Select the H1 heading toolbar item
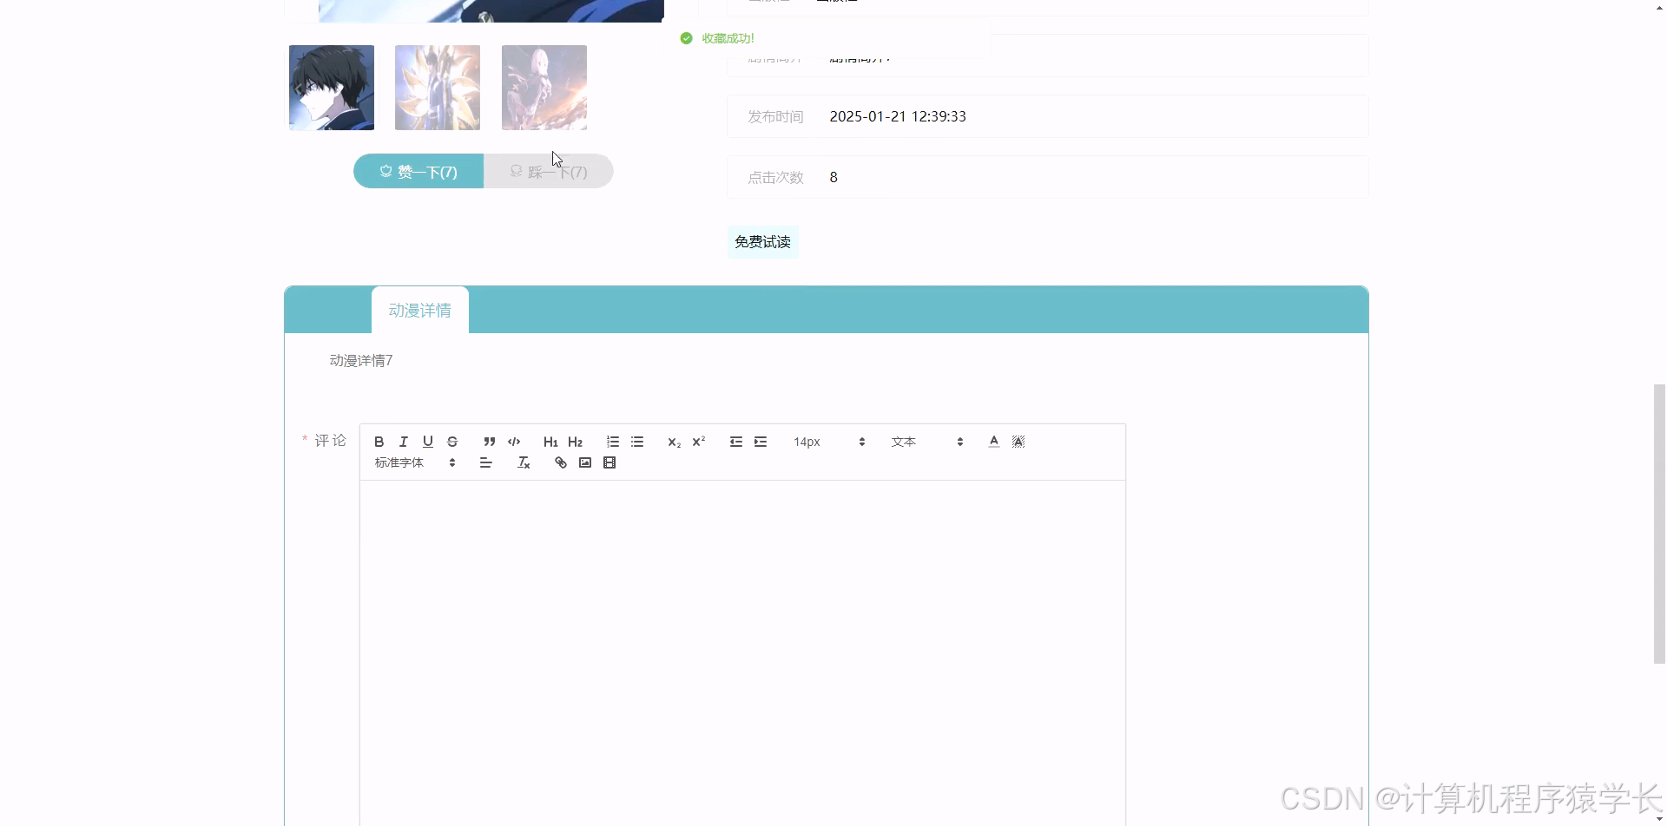The image size is (1667, 826). (550, 442)
